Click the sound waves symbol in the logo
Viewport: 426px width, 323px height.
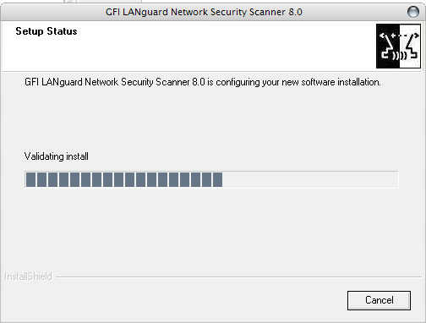coord(399,56)
